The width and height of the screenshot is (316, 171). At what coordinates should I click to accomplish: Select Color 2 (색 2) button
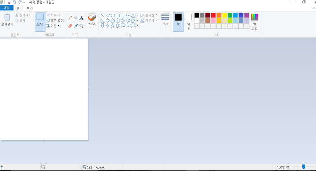coord(189,22)
